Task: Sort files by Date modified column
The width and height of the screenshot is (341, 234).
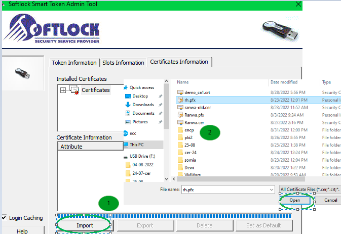Action: (285, 82)
